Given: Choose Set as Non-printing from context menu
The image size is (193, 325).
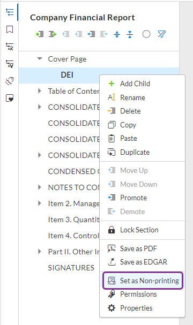Looking at the screenshot, I should tap(143, 281).
